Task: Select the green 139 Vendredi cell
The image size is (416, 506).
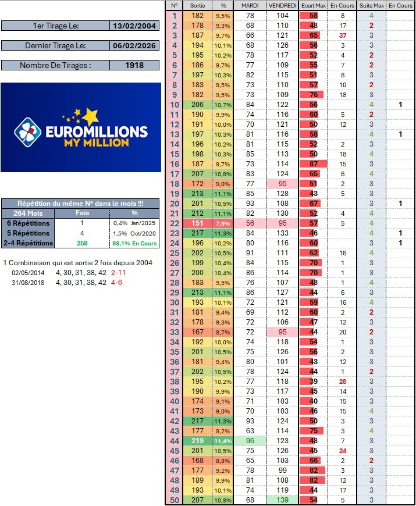Action: point(282,500)
